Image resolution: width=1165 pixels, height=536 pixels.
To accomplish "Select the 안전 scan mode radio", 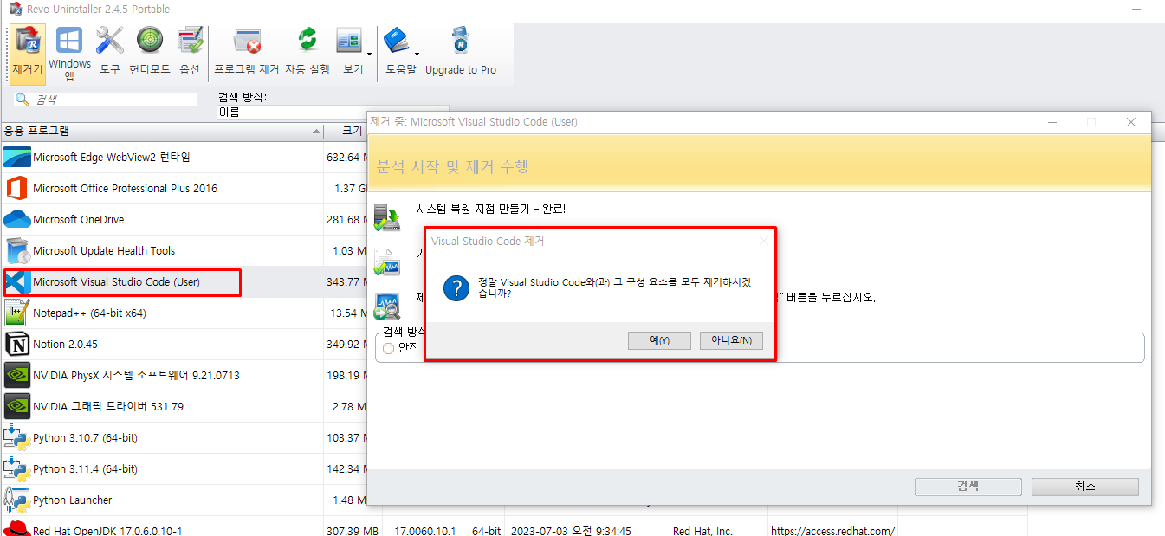I will click(x=389, y=347).
